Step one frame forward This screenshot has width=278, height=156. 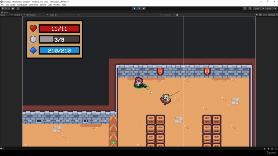pyautogui.click(x=144, y=8)
